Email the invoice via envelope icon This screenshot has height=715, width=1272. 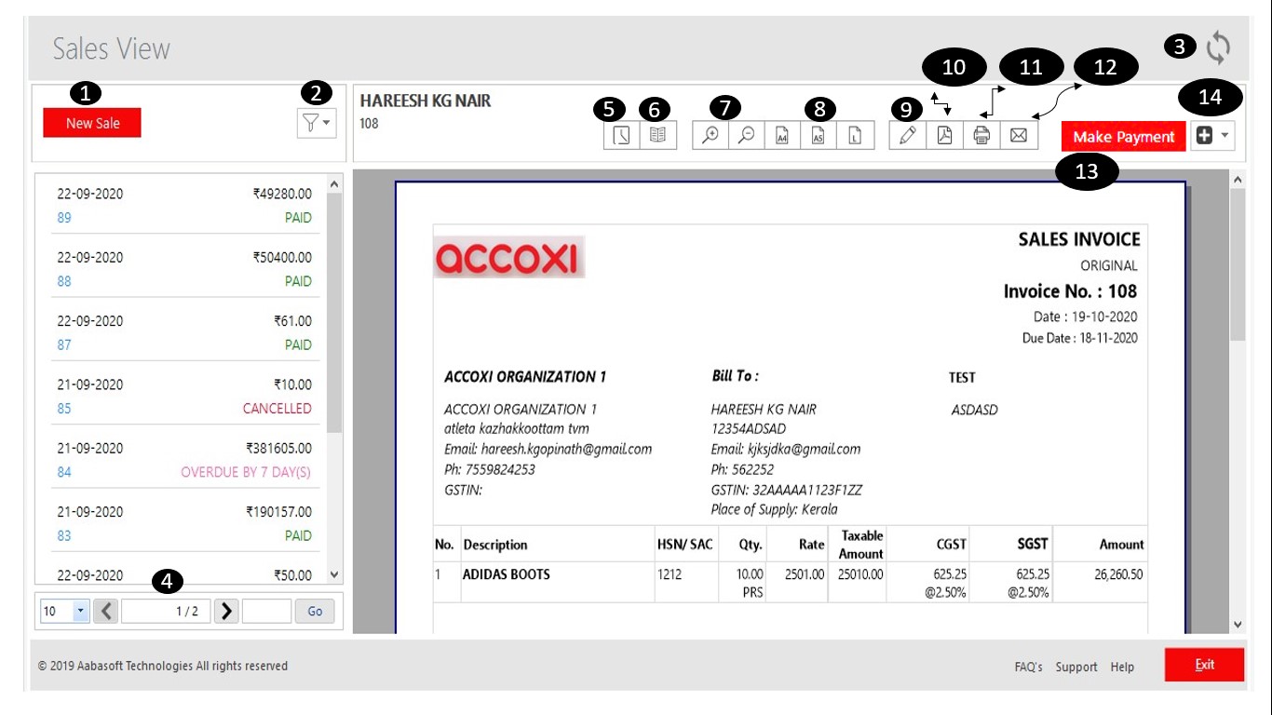(1018, 136)
